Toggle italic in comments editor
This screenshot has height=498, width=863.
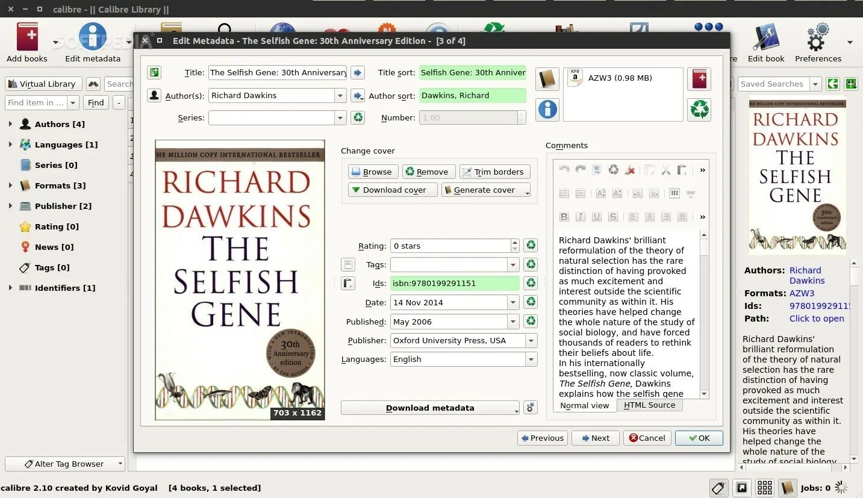pyautogui.click(x=581, y=217)
